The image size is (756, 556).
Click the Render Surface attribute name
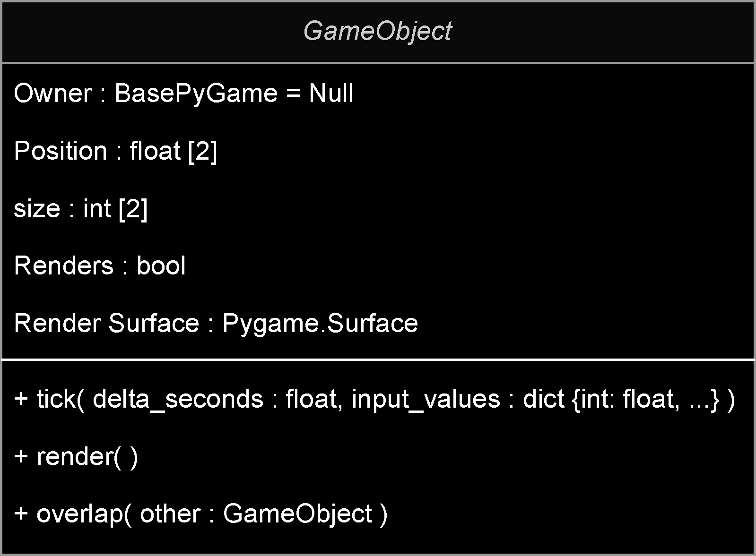[x=106, y=324]
